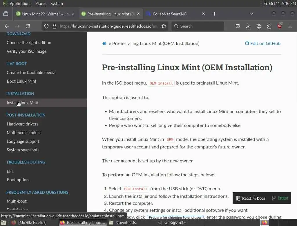297x226 pixels.
Task: Open System snapshots page
Action: (23, 150)
